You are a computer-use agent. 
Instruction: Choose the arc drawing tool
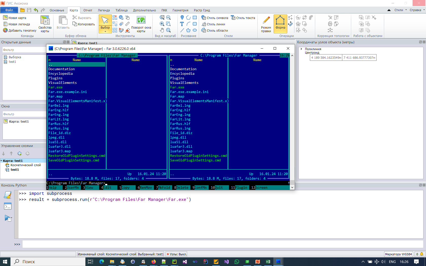tap(188, 24)
